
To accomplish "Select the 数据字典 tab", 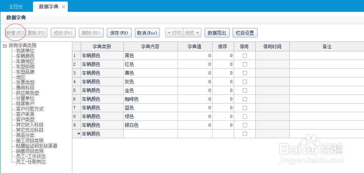I will click(x=48, y=6).
